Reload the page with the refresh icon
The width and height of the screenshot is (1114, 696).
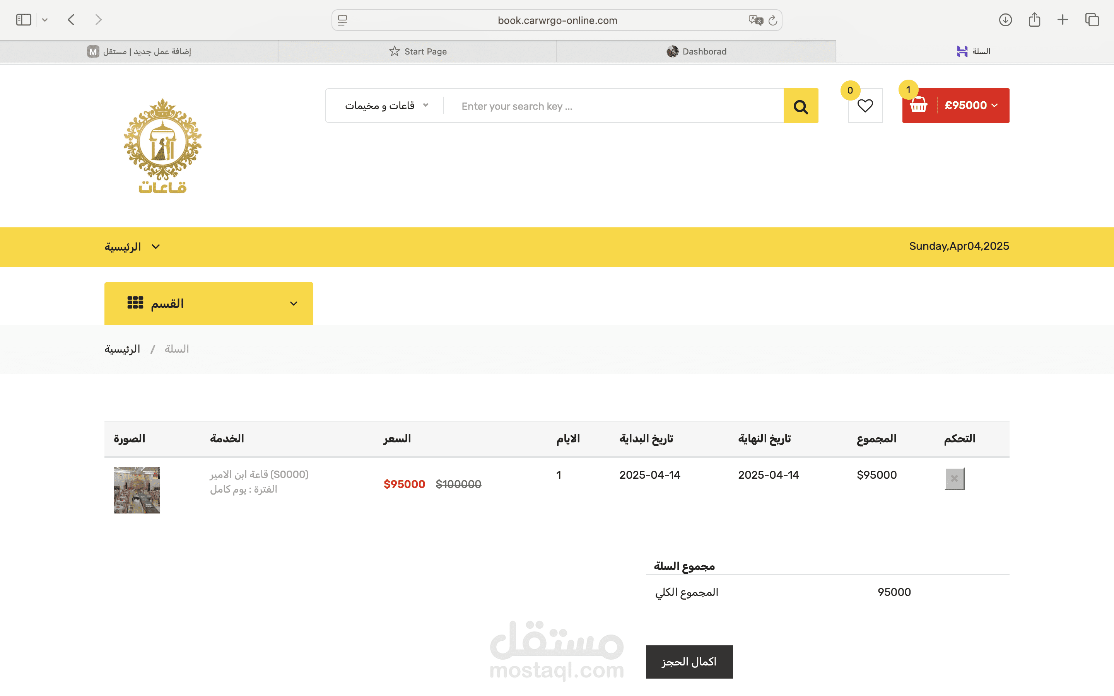coord(773,20)
